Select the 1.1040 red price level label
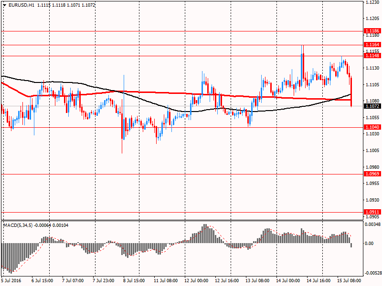382x286 pixels. [372, 127]
